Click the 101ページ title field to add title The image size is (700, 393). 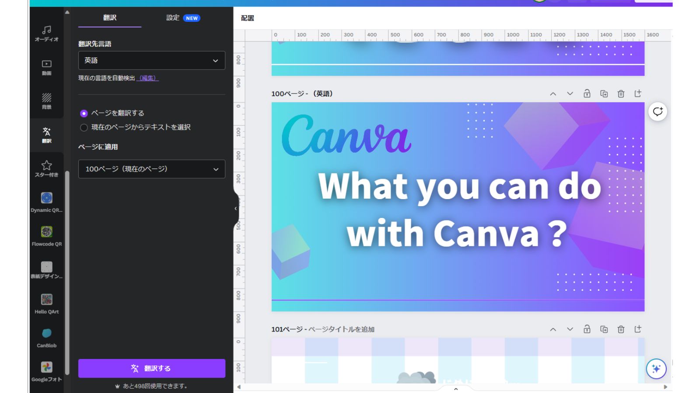click(x=341, y=329)
